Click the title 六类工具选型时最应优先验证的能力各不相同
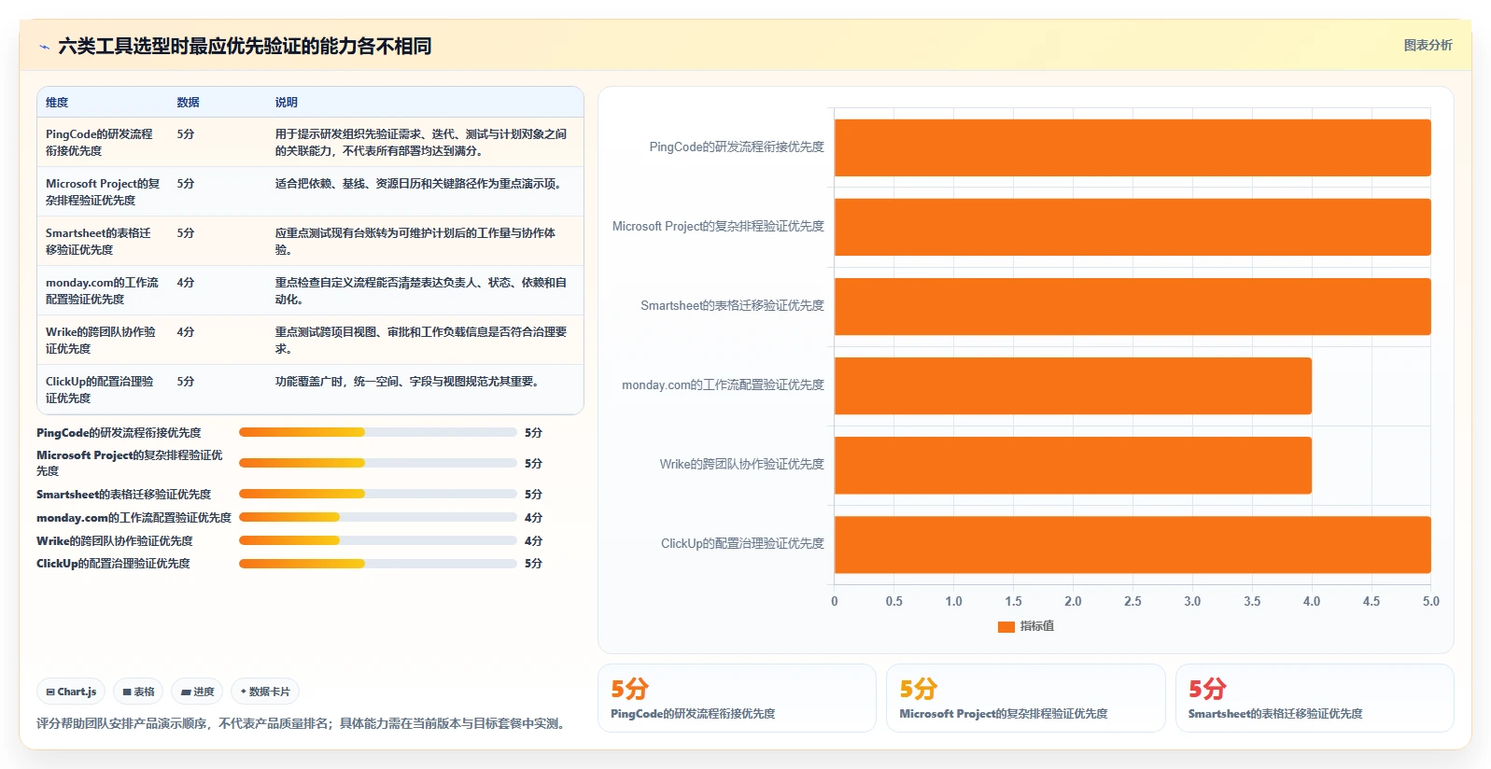 pos(245,47)
